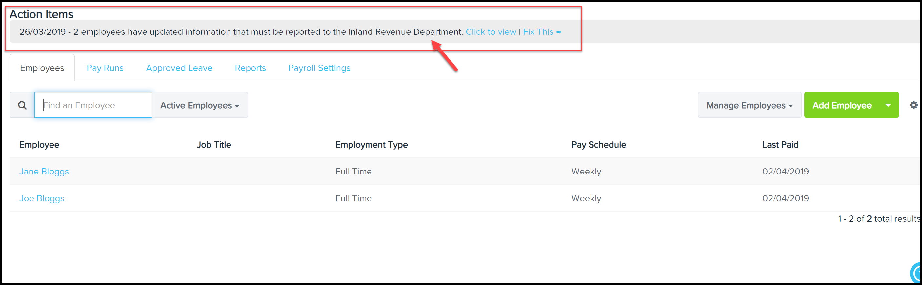Open the Payroll Settings tab

319,68
